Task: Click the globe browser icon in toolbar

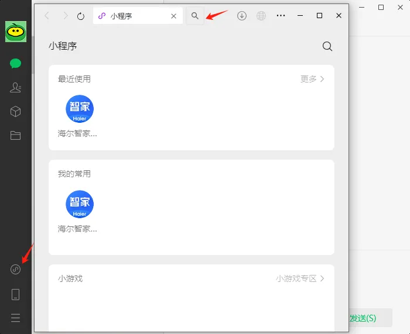Action: 261,16
